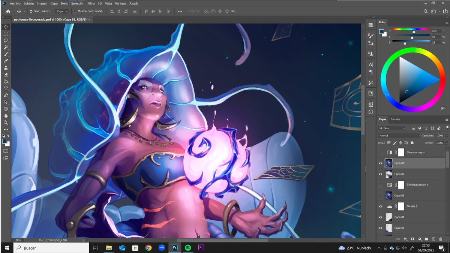Enable Mostrar contr. transf. checkbox

tap(75, 11)
